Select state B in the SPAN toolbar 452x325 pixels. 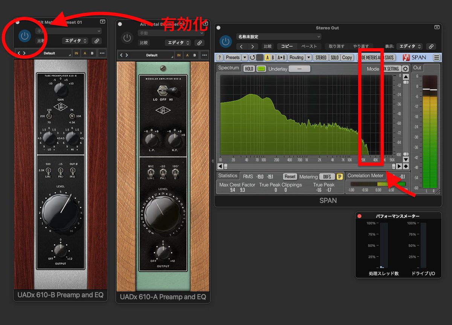click(273, 58)
